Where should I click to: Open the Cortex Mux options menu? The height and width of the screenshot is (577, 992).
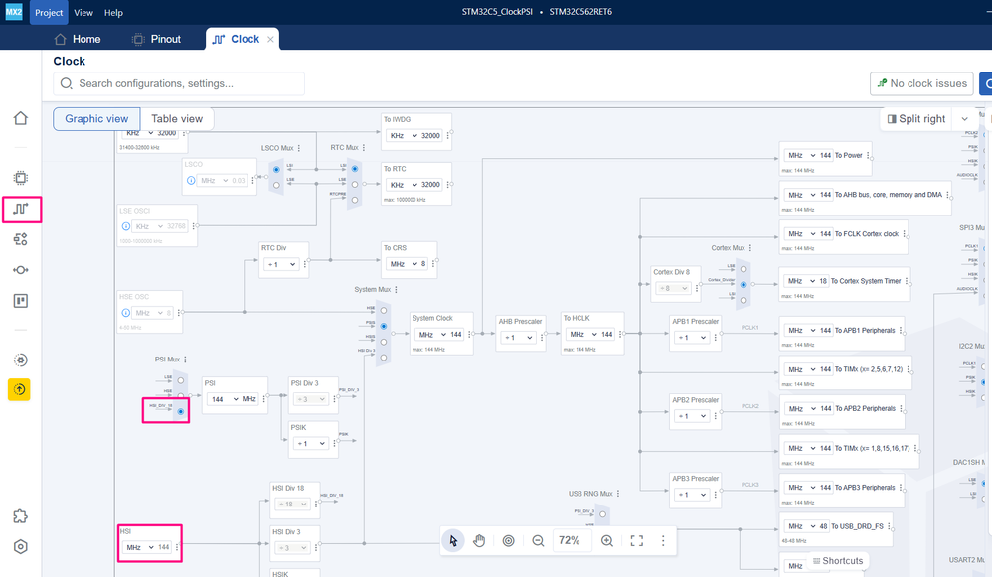[x=750, y=247]
